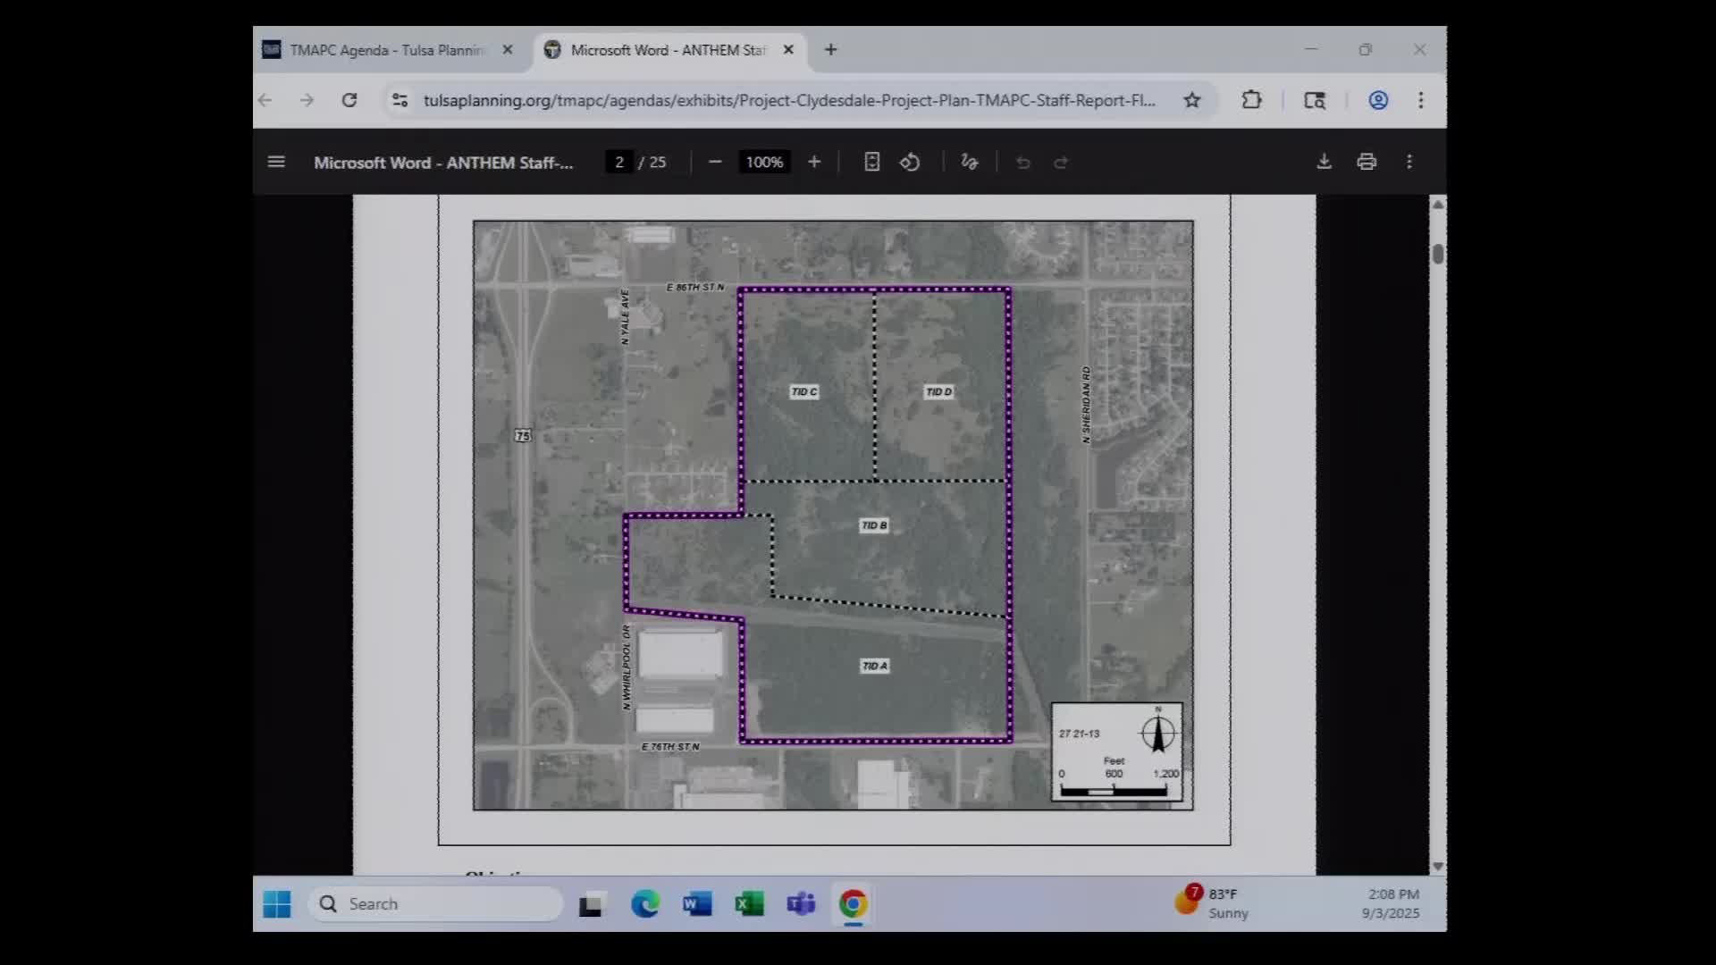Viewport: 1716px width, 965px height.
Task: Click the PDF vertical scrollbar thumb
Action: (1438, 254)
